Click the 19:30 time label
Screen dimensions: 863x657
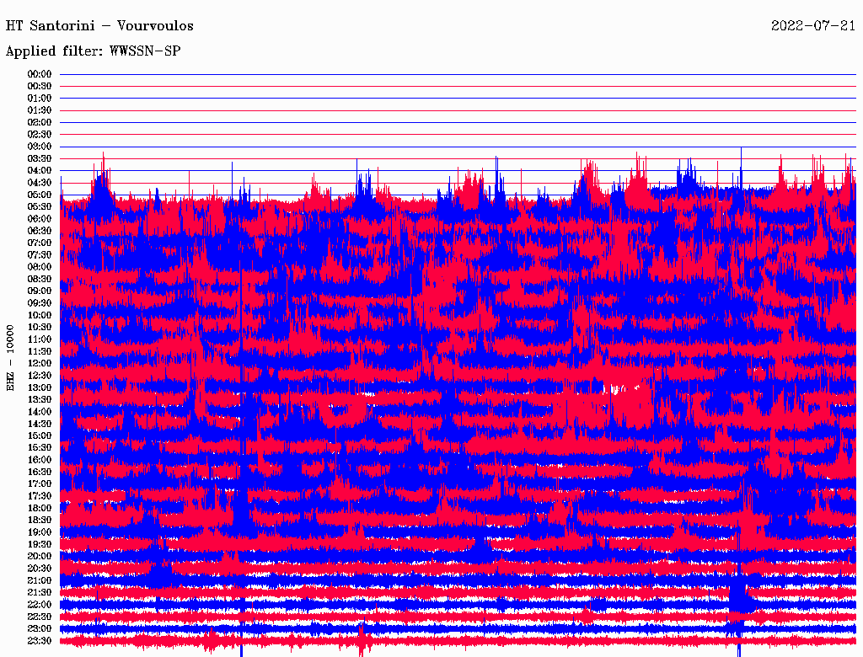tap(40, 544)
